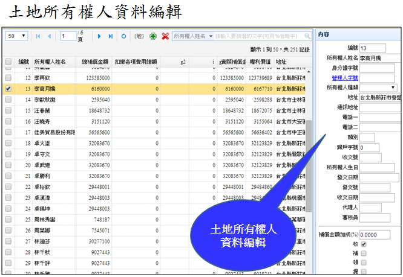Refresh the owner record grid
This screenshot has height=277, width=403.
pos(123,36)
